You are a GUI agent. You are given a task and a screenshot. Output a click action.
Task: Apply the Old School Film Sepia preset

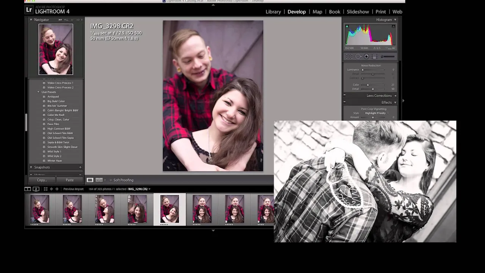pos(61,138)
